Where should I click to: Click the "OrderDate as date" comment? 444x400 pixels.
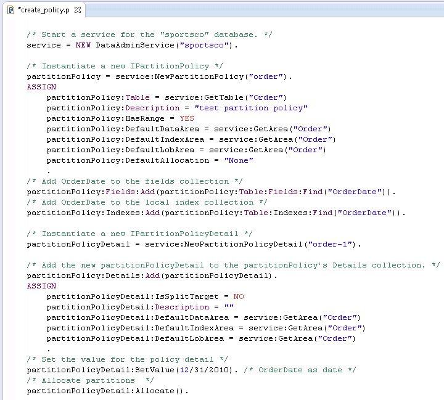(x=300, y=370)
